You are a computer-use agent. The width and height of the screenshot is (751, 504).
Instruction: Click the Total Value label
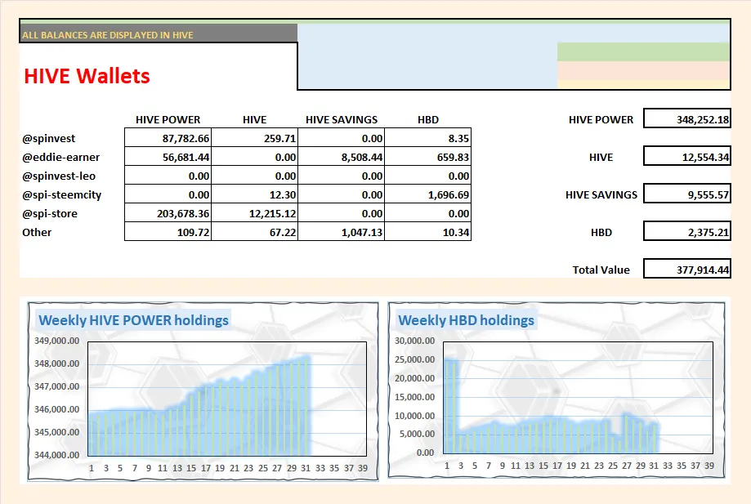(601, 270)
